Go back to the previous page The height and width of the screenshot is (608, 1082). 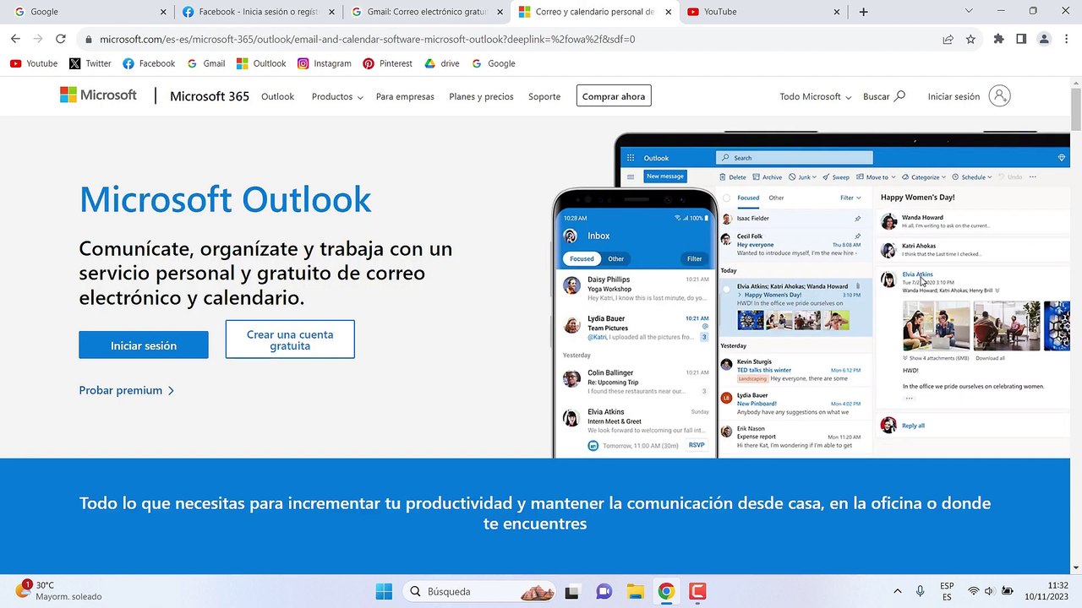point(15,39)
